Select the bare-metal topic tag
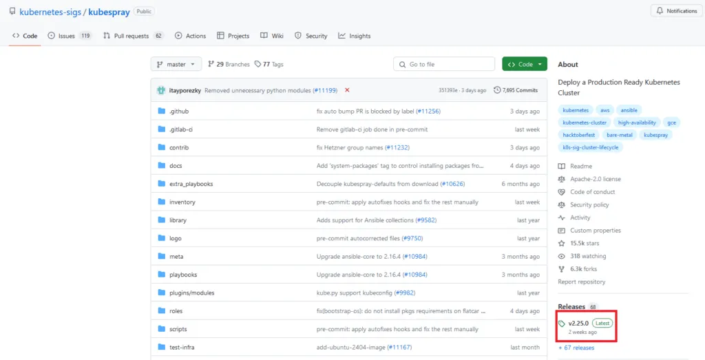This screenshot has width=705, height=360. 619,135
